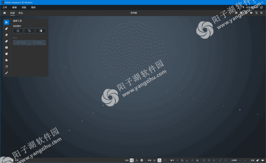
Task: Click the rounded-rectangle icon after the highlighted coordinate icon
Action: [x=165, y=160]
